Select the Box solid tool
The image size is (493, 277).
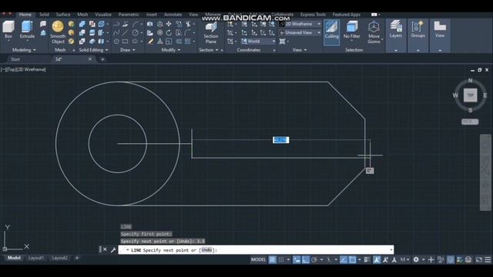tap(8, 29)
